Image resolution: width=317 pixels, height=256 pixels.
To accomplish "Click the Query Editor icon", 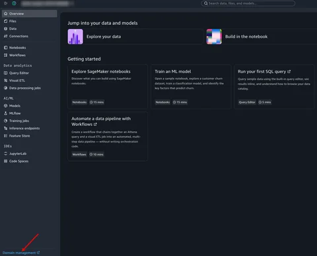I will click(x=6, y=73).
